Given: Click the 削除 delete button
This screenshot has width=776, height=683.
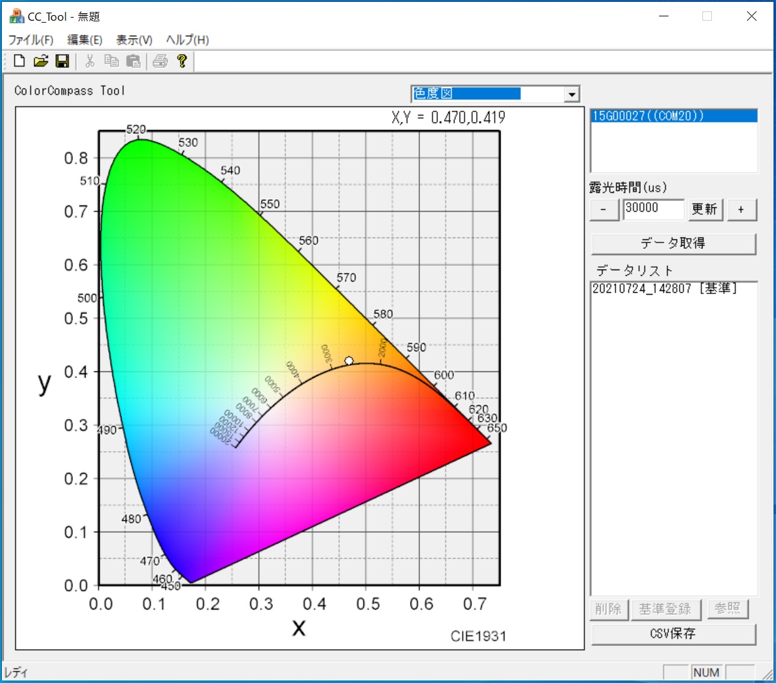Looking at the screenshot, I should click(x=609, y=609).
